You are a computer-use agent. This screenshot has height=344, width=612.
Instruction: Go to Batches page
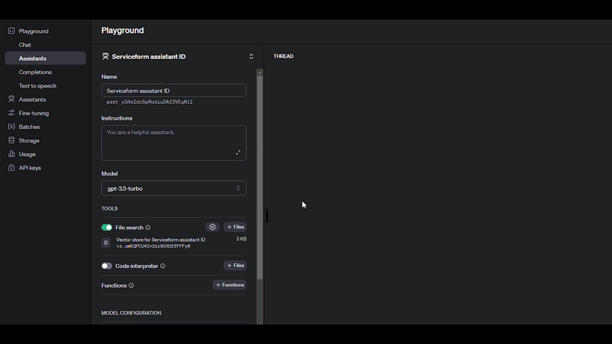(29, 127)
